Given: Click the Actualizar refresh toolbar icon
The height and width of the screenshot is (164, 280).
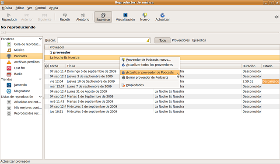Looking at the screenshot, I should pyautogui.click(x=162, y=15).
